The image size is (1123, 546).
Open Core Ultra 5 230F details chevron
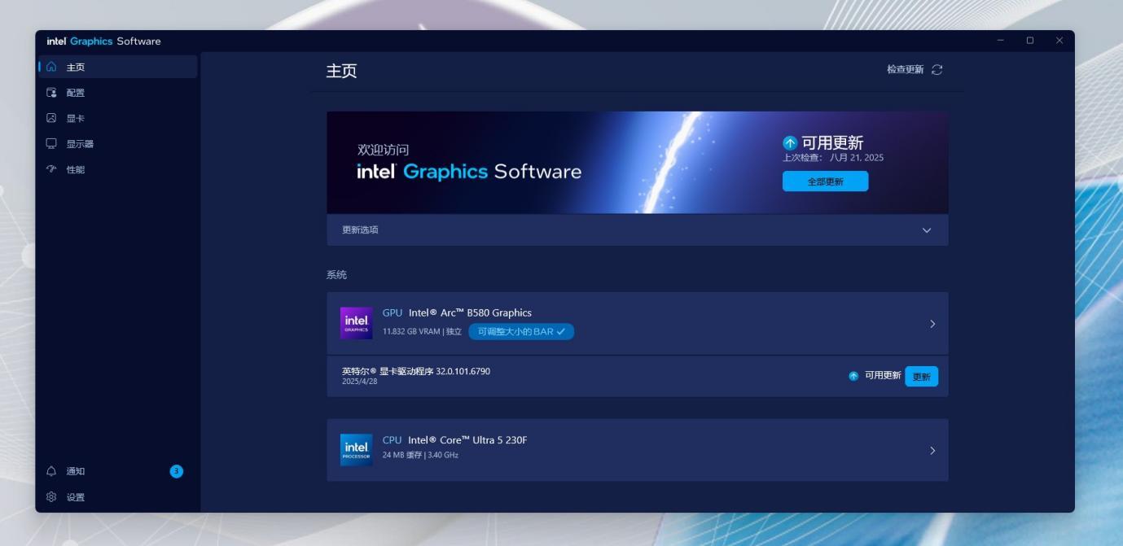pos(932,451)
